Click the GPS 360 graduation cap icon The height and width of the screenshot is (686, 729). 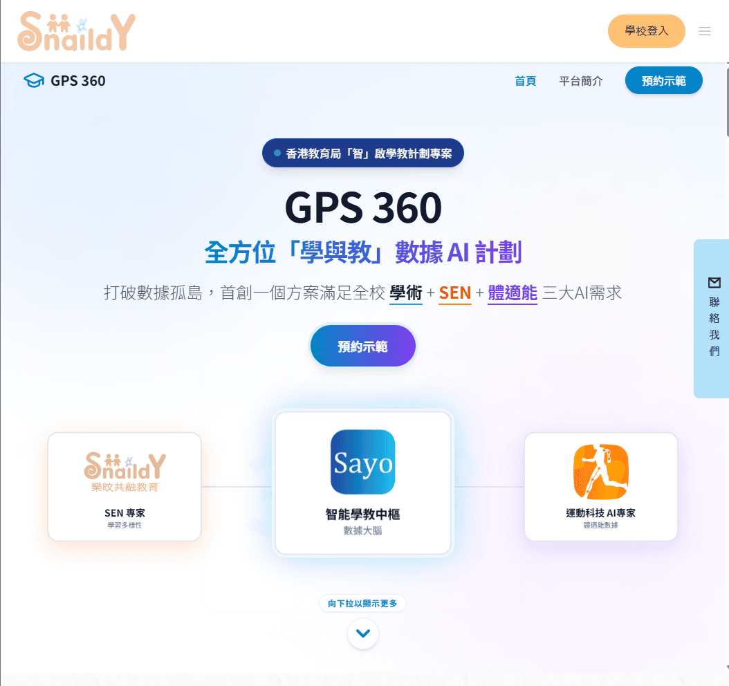pos(34,80)
